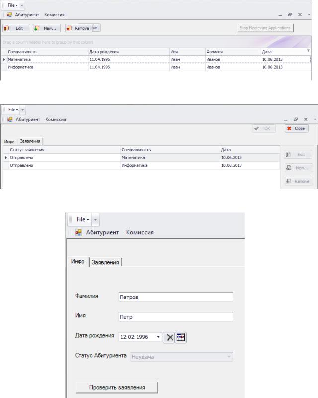Click toolbar arrow beside File in applicant form
318x398 pixels.
95,219
